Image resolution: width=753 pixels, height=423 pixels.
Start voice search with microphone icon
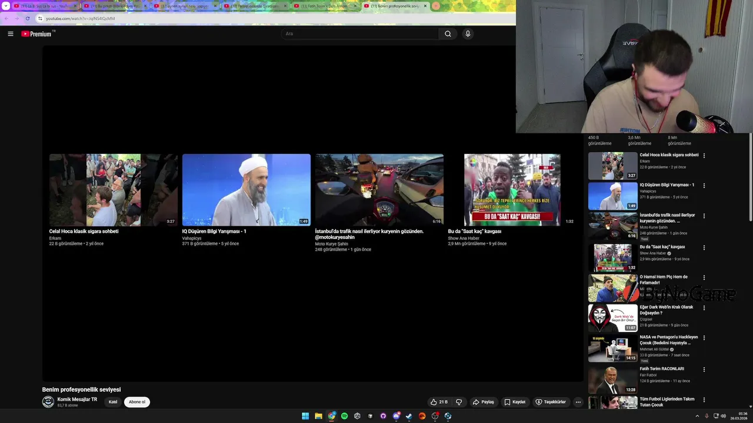click(x=468, y=34)
